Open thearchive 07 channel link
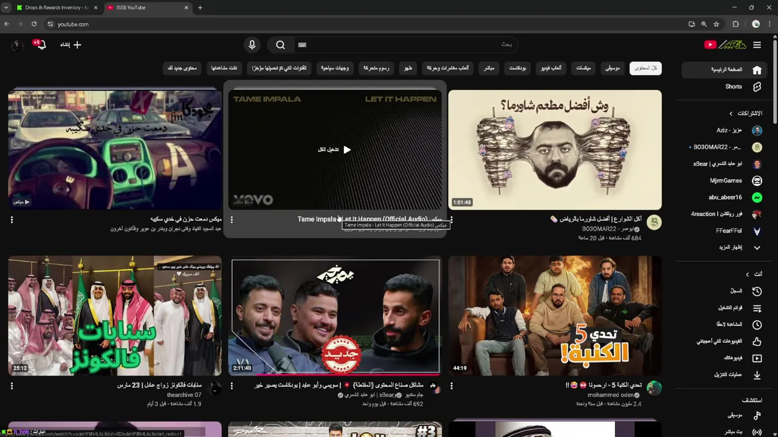This screenshot has width=778, height=437. coord(184,395)
